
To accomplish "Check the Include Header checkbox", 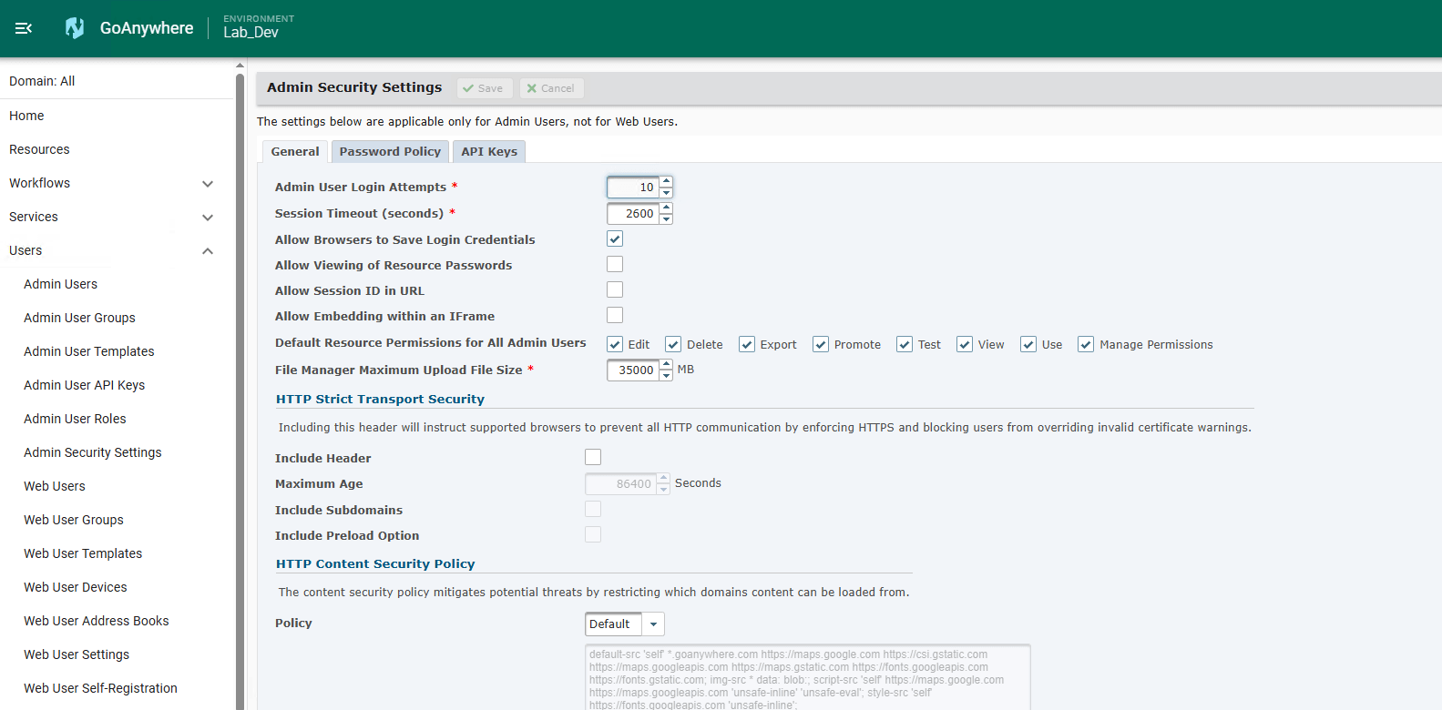I will (x=593, y=458).
